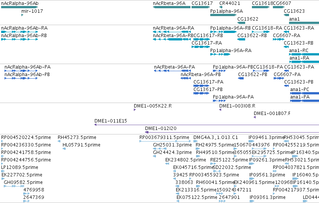
Task: Select EST RE25122.5prime
Action: [x=213, y=164]
